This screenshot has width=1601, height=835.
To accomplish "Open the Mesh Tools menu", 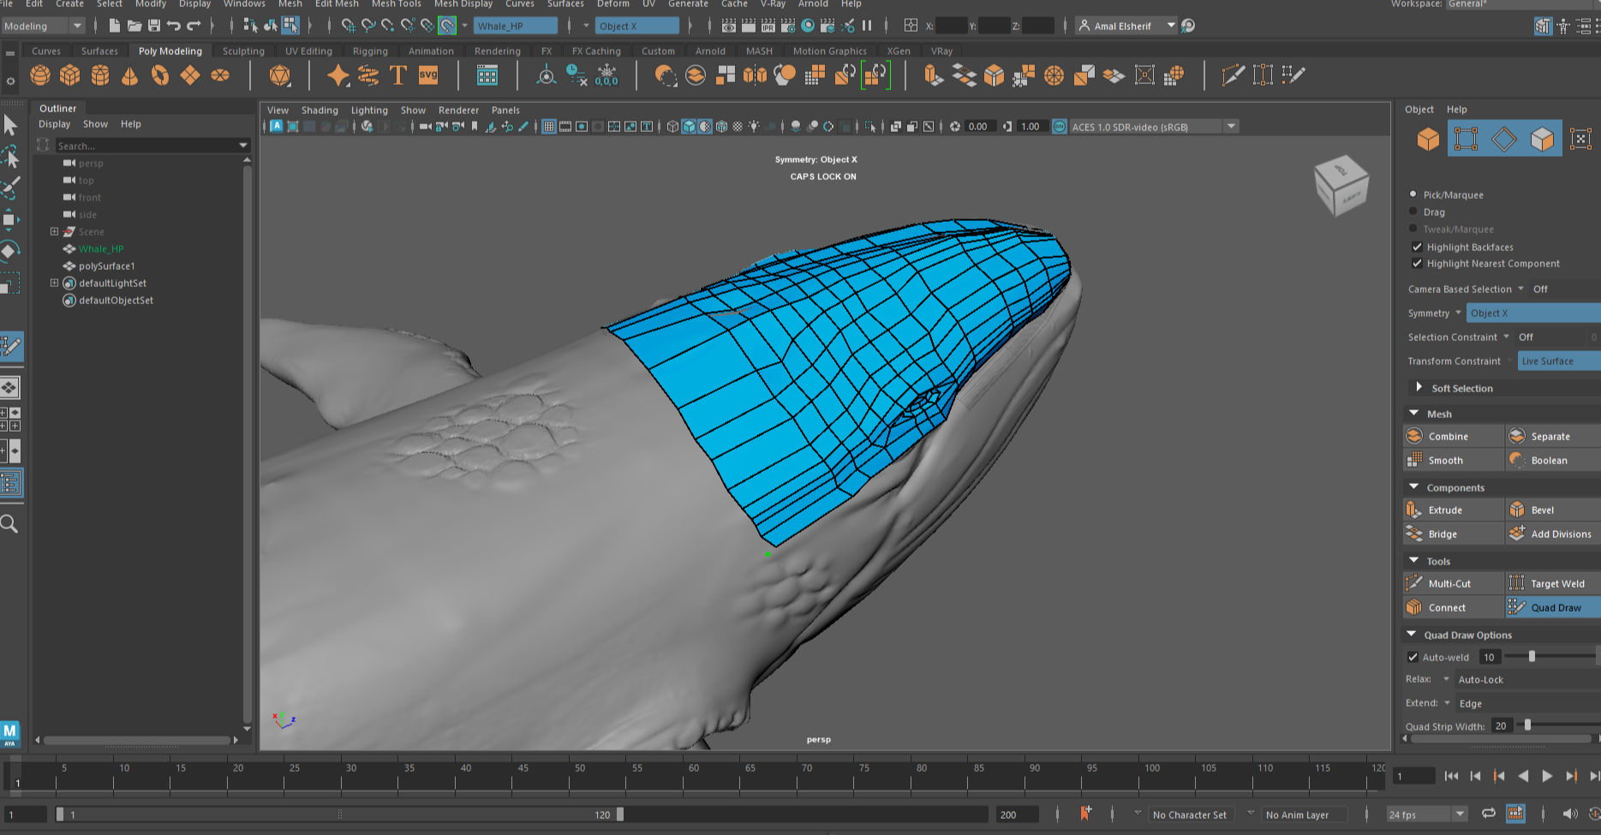I will coord(396,4).
